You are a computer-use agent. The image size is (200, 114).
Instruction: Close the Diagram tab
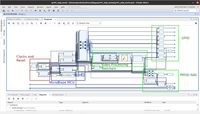click(x=55, y=19)
